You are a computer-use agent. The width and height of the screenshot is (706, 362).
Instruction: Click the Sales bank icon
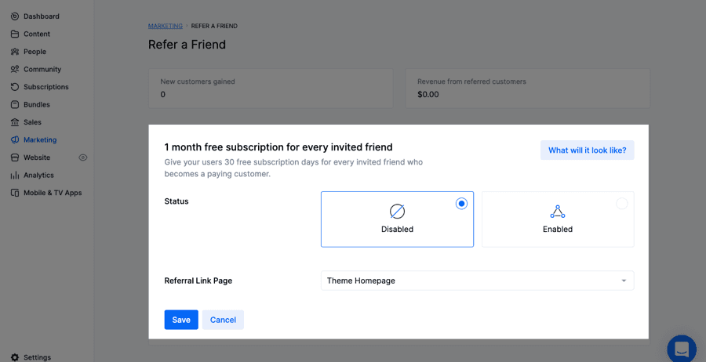15,122
